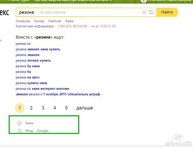Click the phone number +380 (63) 462-84-40
The image size is (193, 147).
pyautogui.click(x=72, y=26)
